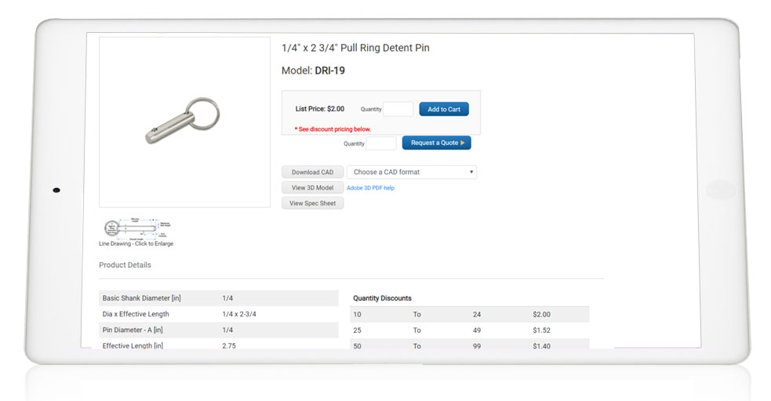Viewport: 771px width, 401px height.
Task: Click the Product Details heading
Action: 125,265
